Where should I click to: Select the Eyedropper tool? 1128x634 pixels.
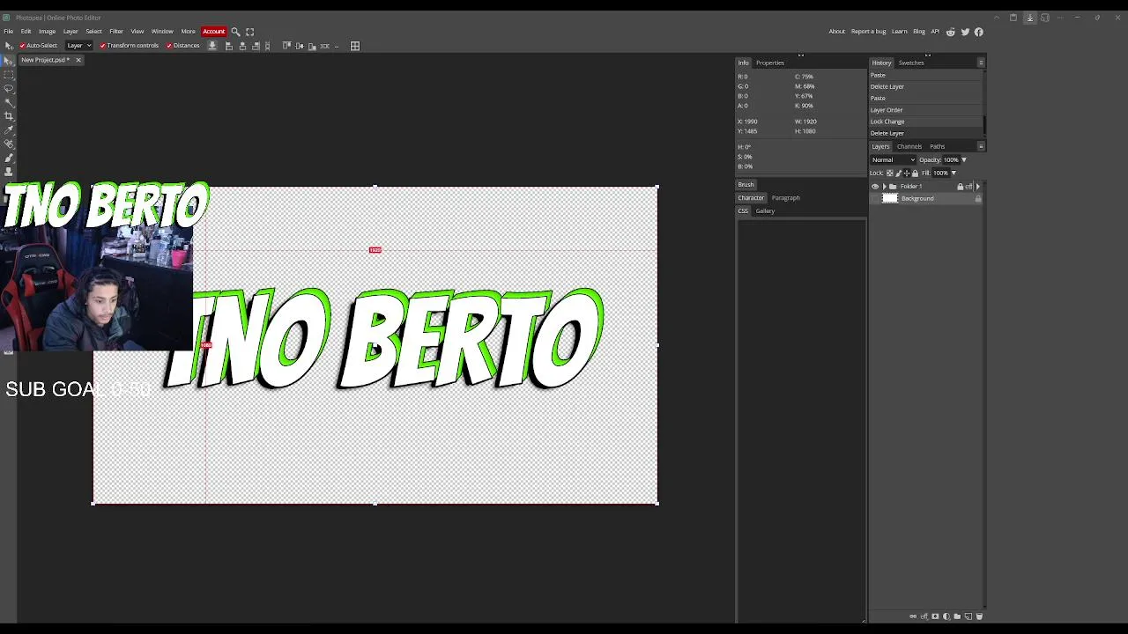(9, 130)
